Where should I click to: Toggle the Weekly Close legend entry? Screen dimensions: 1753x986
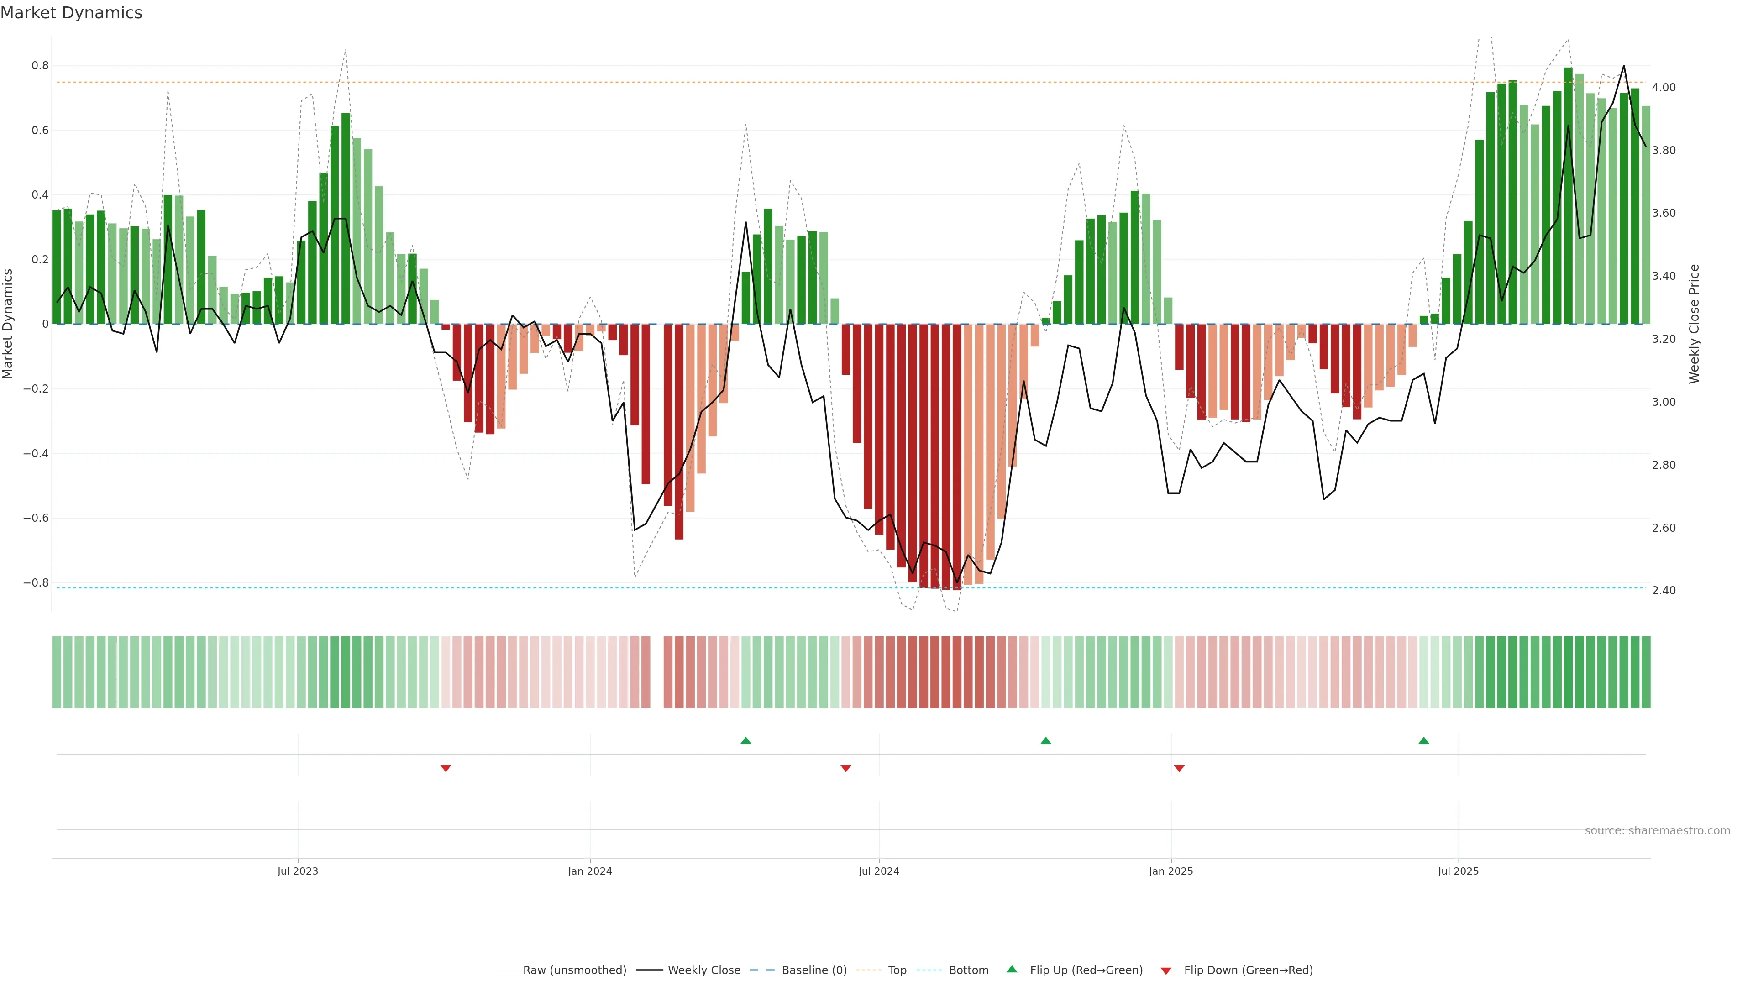point(703,970)
